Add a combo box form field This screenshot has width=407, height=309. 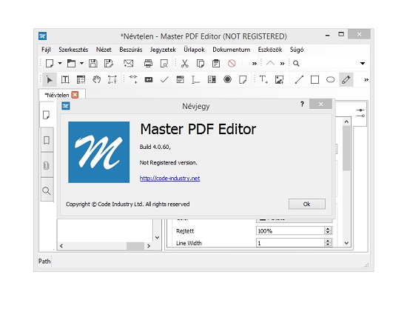pos(212,79)
